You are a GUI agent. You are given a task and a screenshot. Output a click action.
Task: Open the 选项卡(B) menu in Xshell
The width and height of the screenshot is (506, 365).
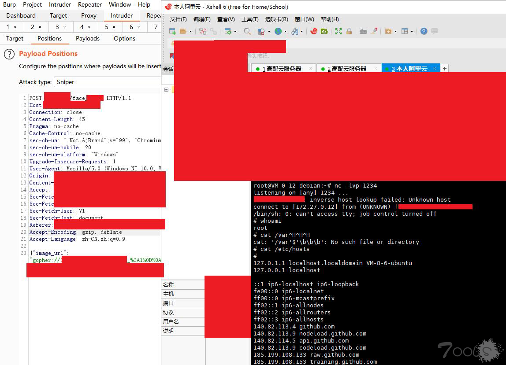(276, 19)
